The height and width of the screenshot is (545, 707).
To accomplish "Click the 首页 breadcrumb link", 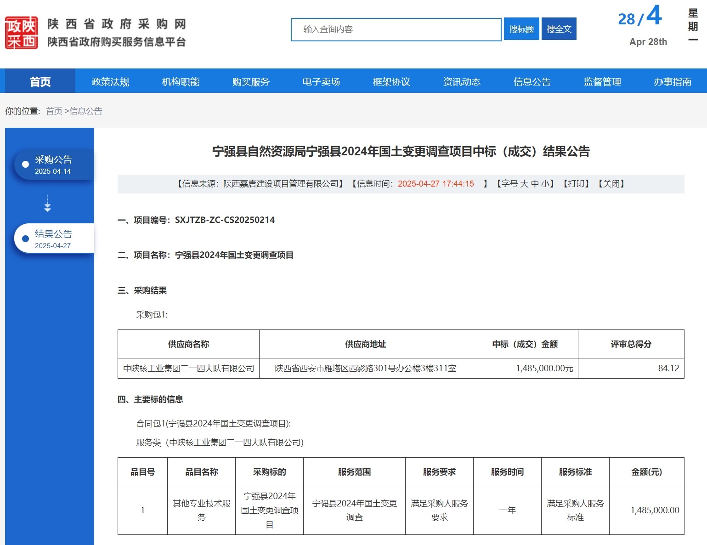I will [x=54, y=111].
